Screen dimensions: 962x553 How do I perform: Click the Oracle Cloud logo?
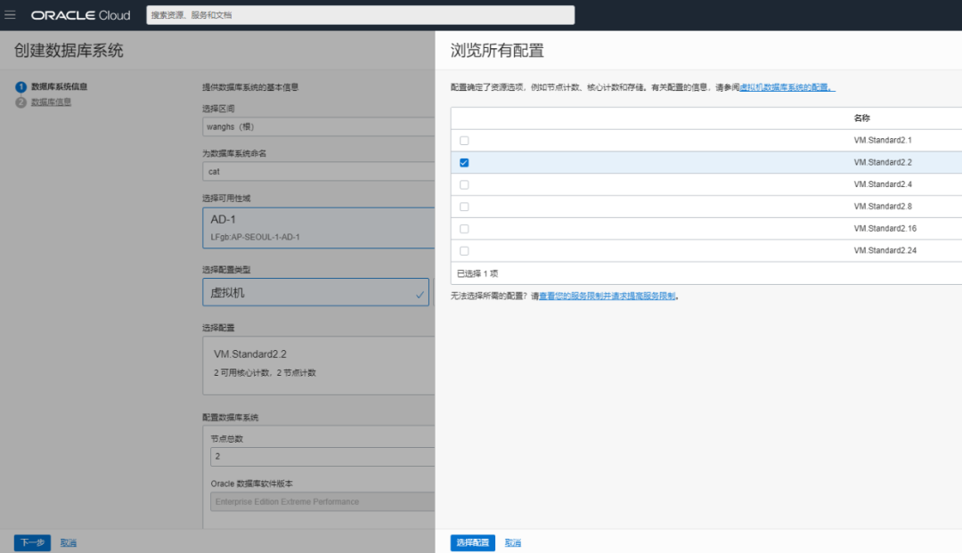80,15
